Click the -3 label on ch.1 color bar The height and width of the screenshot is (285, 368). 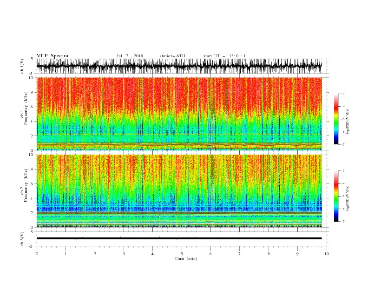pos(343,94)
